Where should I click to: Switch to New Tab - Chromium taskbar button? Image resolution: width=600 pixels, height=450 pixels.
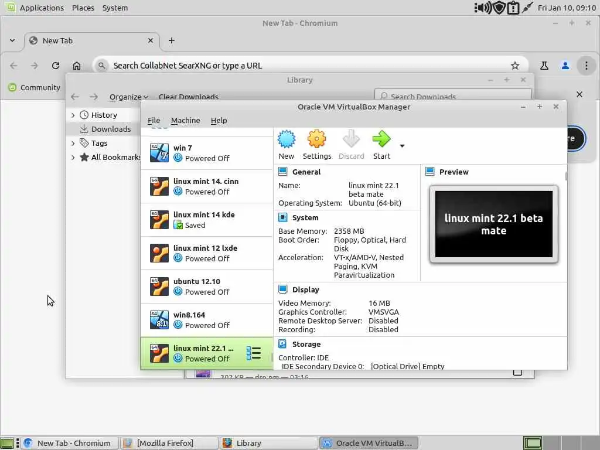click(x=69, y=443)
